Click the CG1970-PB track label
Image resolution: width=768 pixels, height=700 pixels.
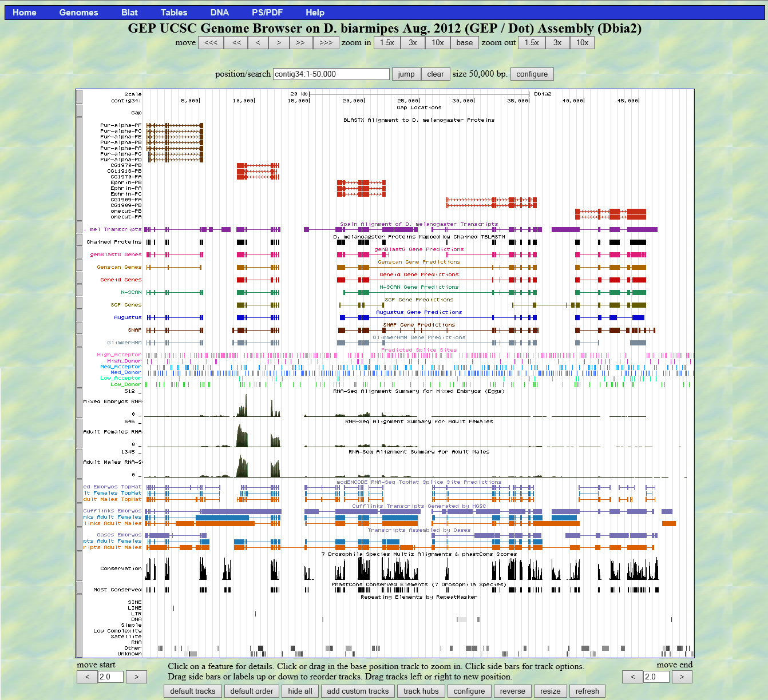pyautogui.click(x=126, y=165)
